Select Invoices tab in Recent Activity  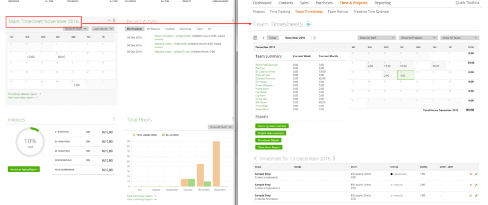tap(170, 29)
